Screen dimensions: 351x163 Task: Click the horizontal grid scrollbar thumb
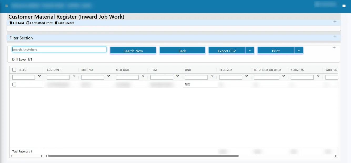[x=143, y=156]
